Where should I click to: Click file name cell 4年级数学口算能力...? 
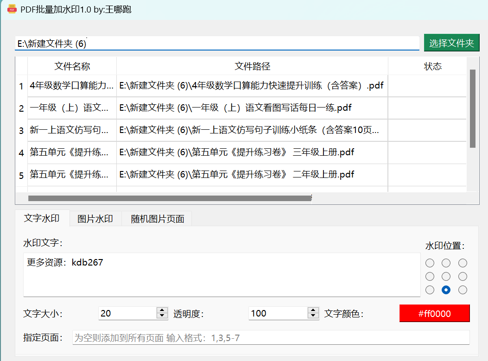[x=72, y=86]
